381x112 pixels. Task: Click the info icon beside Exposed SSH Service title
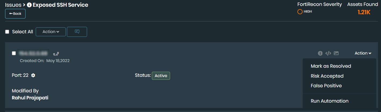pyautogui.click(x=30, y=5)
